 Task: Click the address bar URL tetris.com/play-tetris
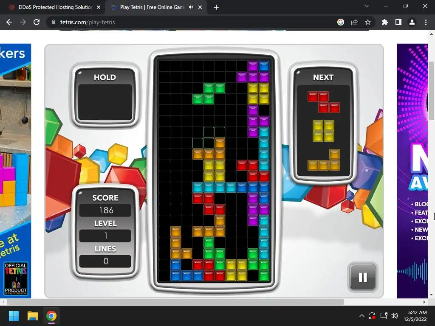click(x=88, y=22)
